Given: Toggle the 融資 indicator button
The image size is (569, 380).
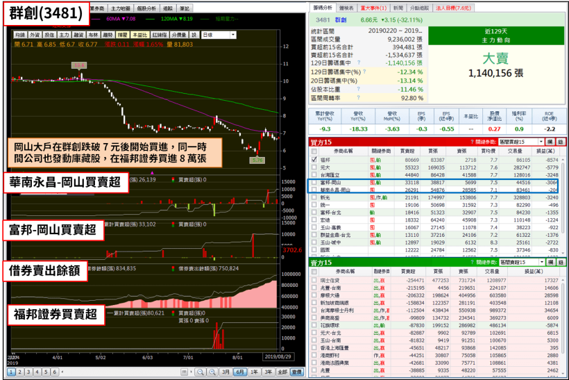Looking at the screenshot, I should pos(78,35).
